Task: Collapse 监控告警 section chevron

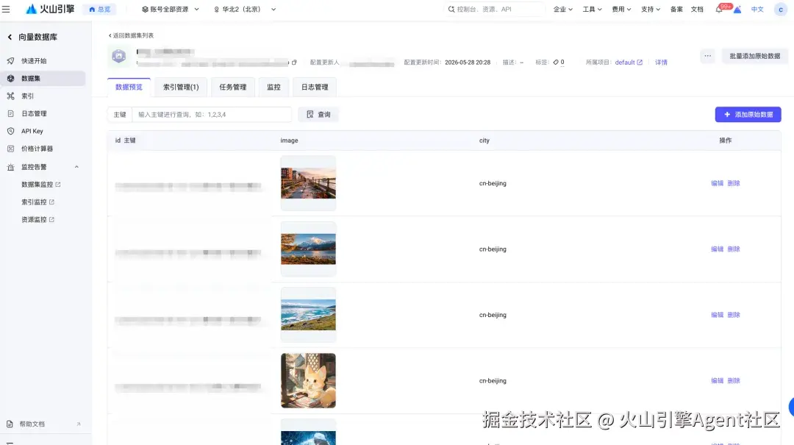Action: pos(76,167)
